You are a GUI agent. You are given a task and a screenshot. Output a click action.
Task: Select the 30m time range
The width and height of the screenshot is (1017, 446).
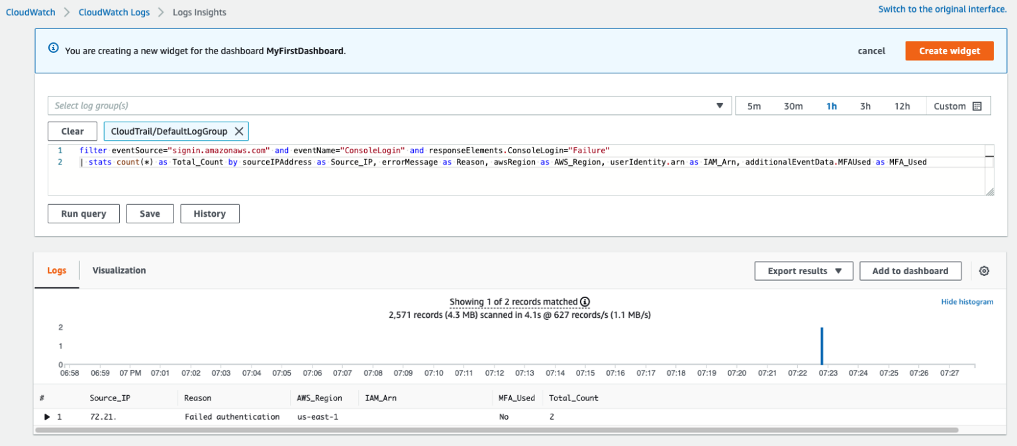coord(793,106)
